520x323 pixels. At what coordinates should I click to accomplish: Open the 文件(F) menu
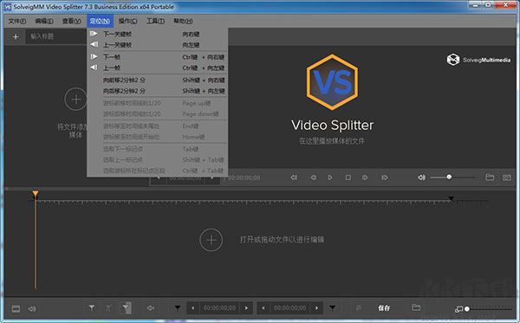(x=17, y=21)
